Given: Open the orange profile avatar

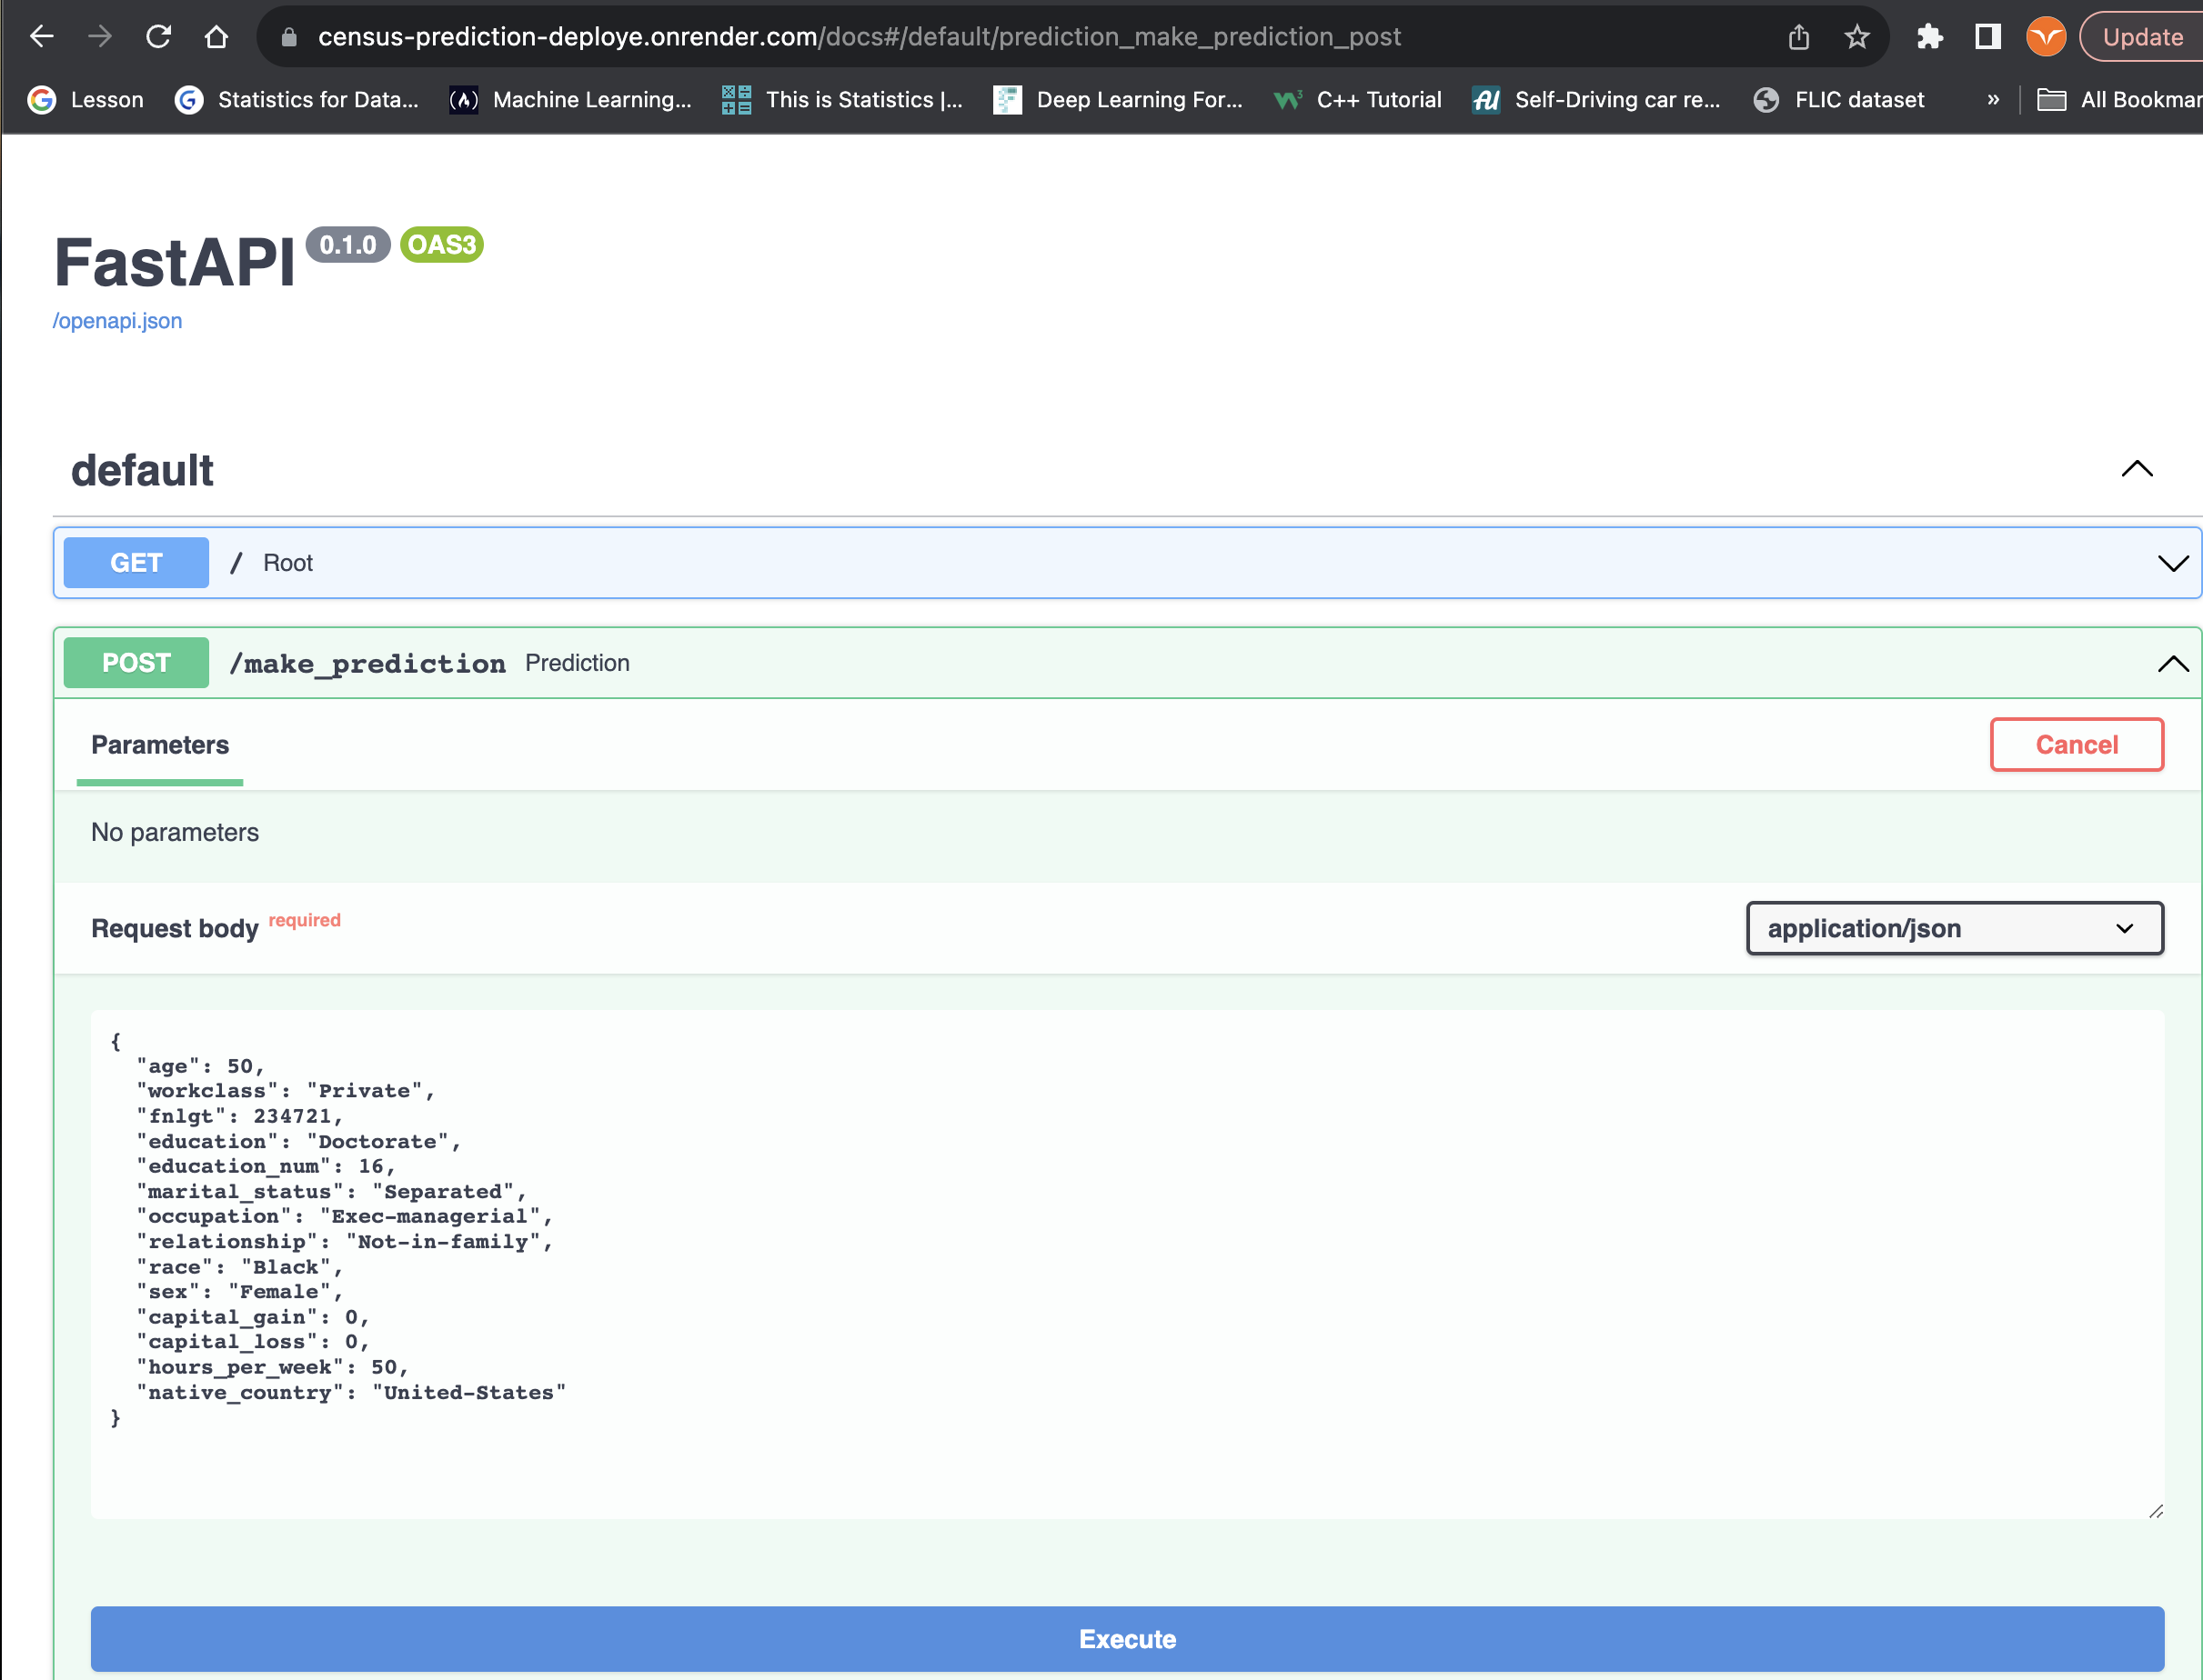Looking at the screenshot, I should coord(2045,37).
